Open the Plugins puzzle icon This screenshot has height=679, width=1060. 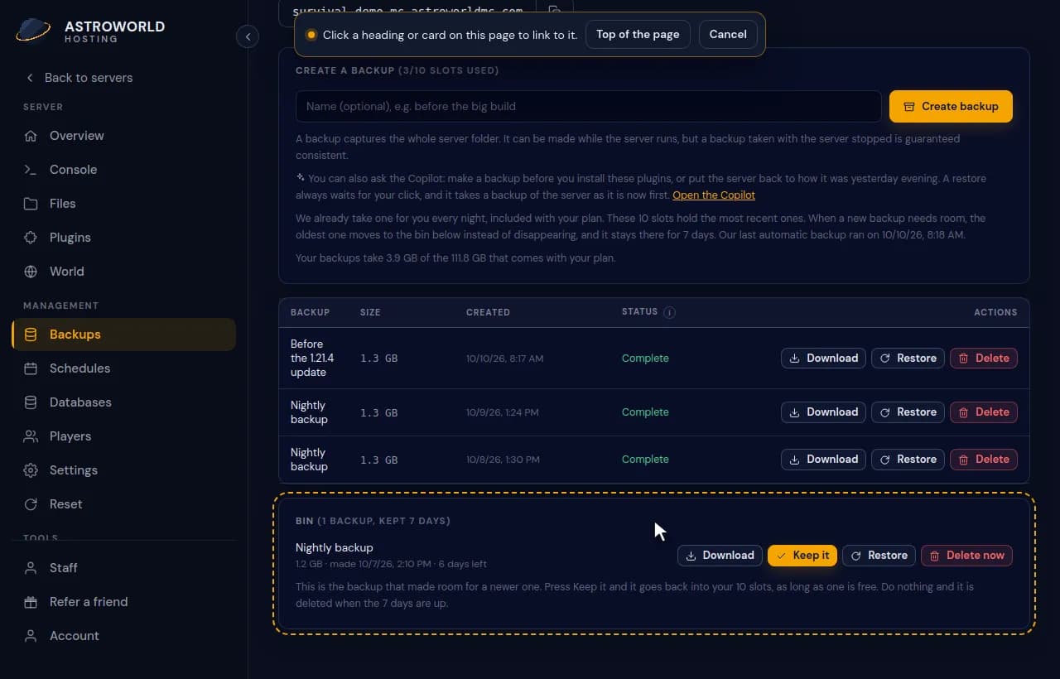(31, 237)
